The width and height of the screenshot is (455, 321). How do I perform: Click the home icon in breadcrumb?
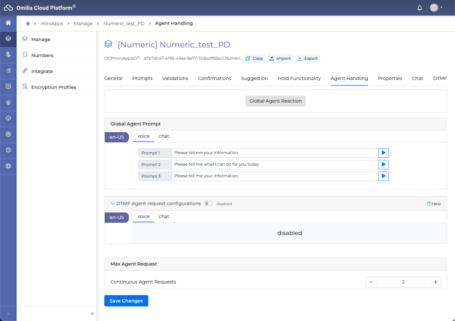(x=28, y=24)
